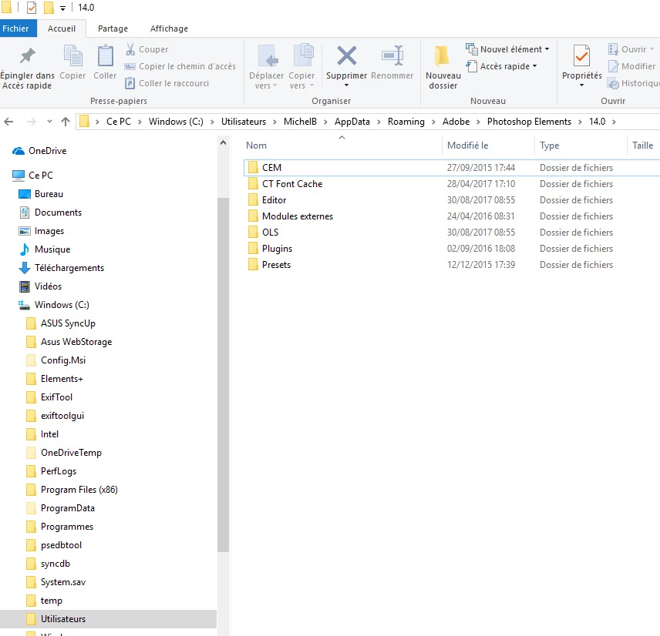Screen dimensions: 660x636
Task: Click Adobe in address breadcrumb
Action: pos(456,122)
